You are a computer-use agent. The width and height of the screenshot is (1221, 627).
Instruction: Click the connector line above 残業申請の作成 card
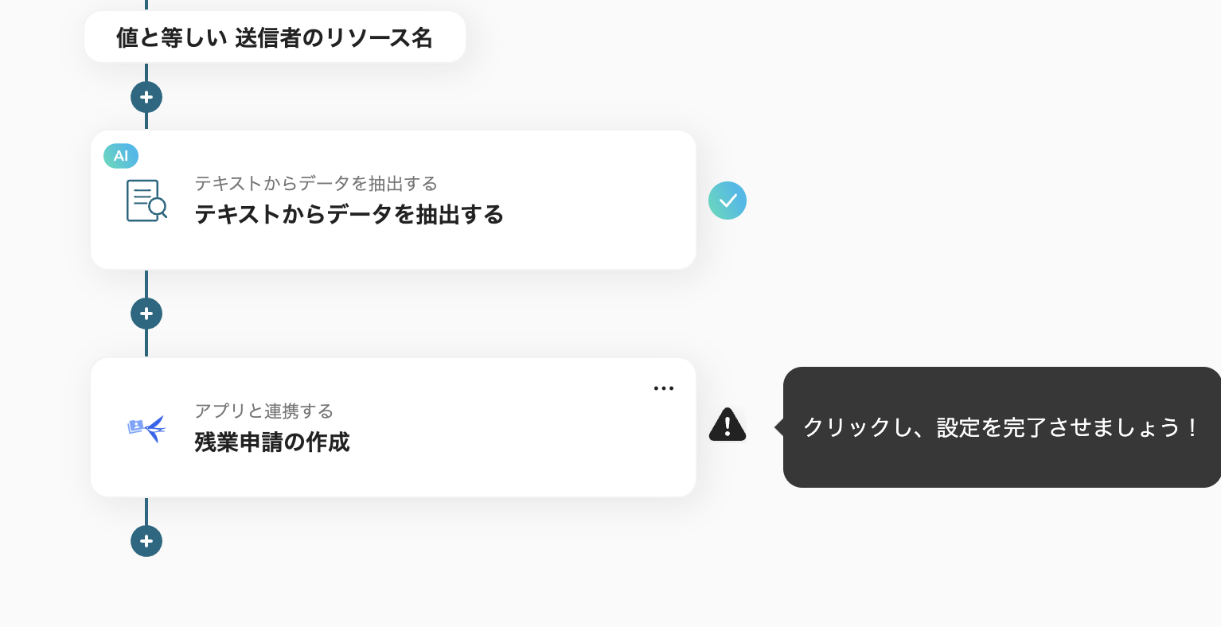pos(146,344)
